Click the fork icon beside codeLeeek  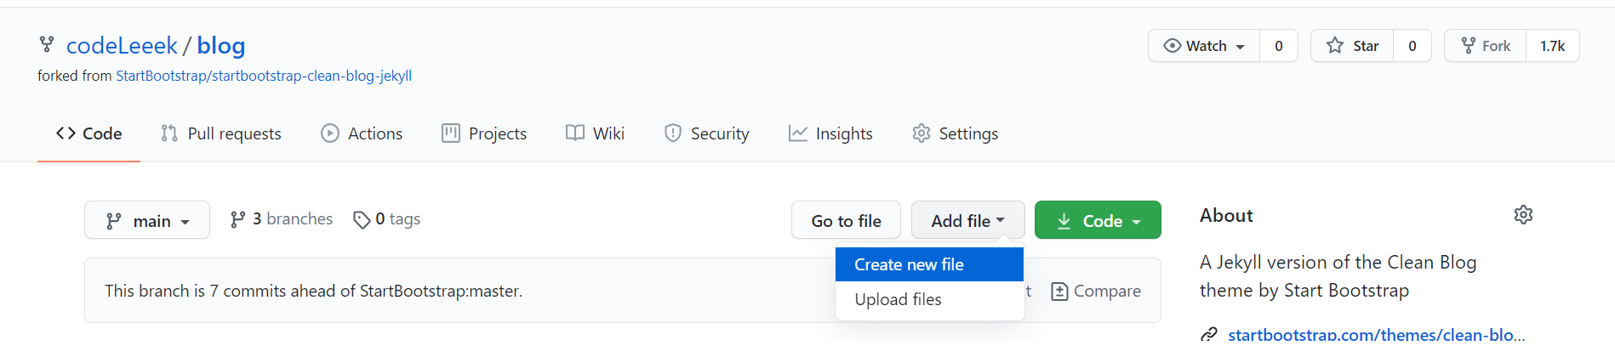(47, 44)
